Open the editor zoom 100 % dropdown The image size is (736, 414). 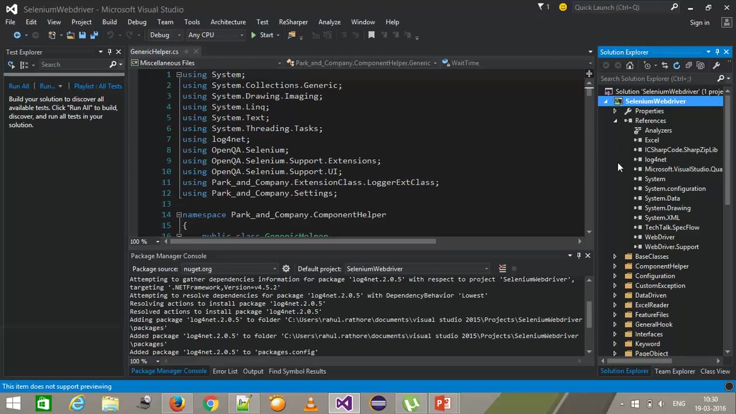tap(145, 241)
